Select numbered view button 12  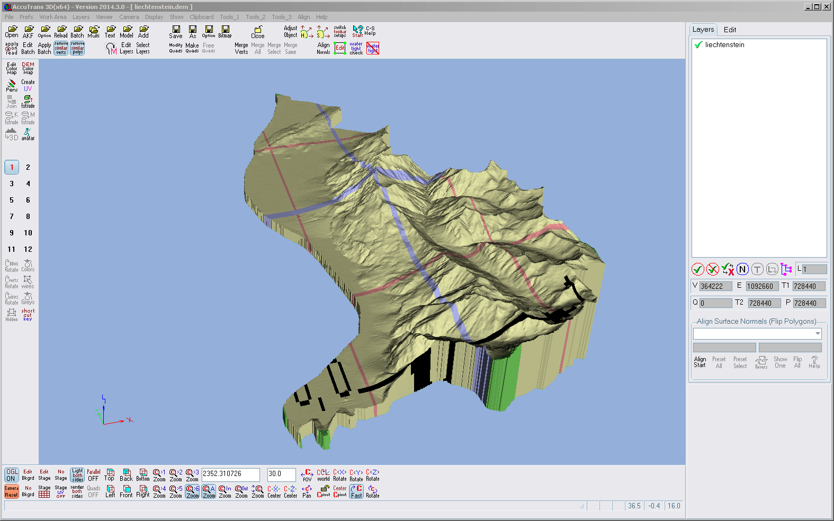coord(28,249)
